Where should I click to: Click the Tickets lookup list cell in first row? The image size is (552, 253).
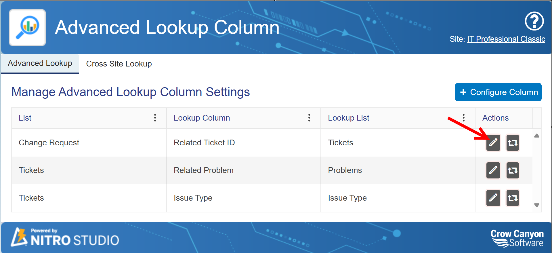pyautogui.click(x=398, y=142)
